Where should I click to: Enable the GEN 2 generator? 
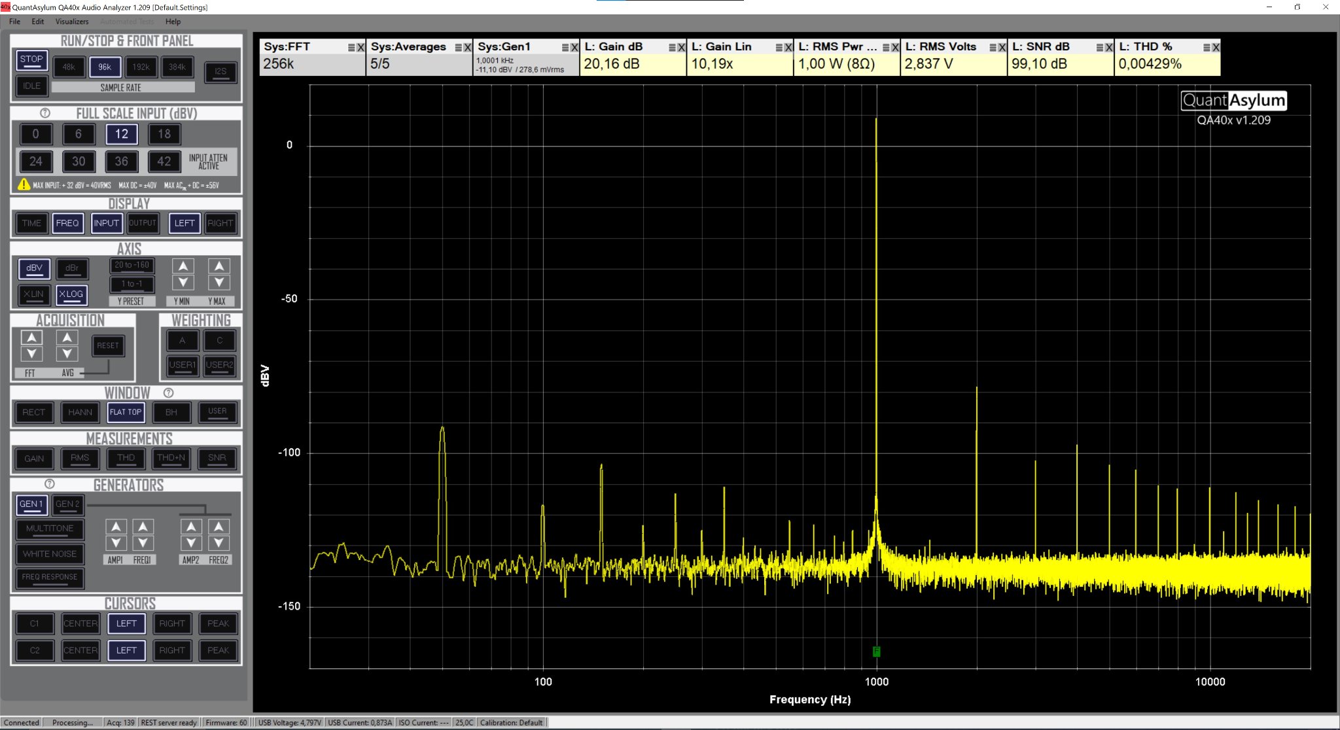click(x=67, y=504)
